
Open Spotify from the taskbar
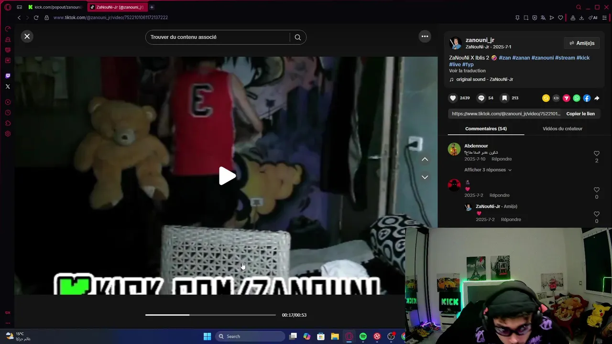tap(363, 336)
